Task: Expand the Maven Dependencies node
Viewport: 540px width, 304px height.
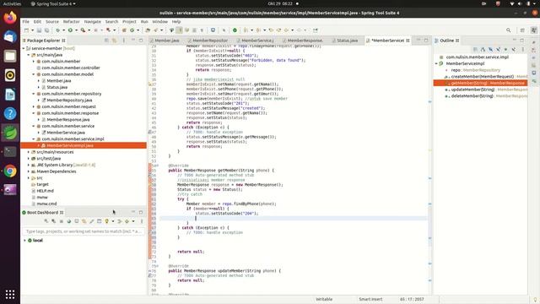Action: 29,171
